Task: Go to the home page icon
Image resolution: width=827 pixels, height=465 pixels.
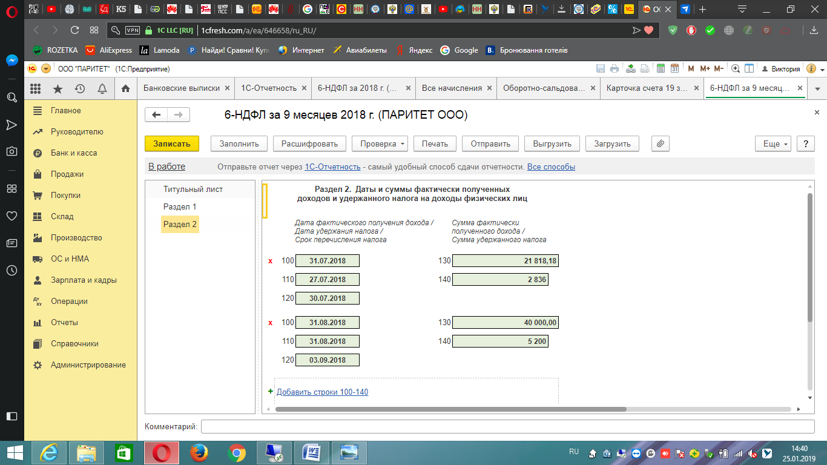Action: 125,89
